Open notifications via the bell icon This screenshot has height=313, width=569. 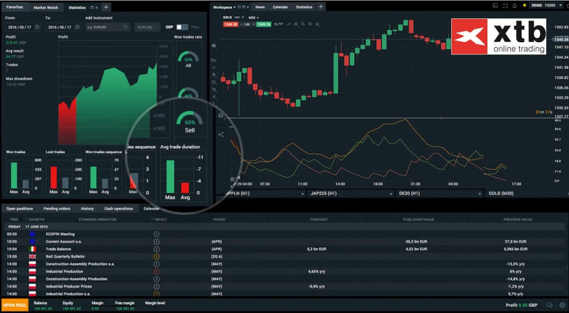click(x=515, y=6)
